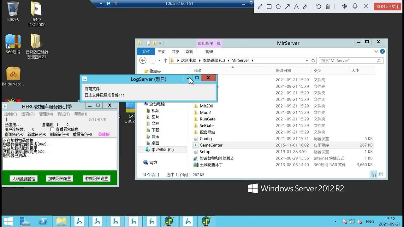Toggle the microphone recording icon

355,6
